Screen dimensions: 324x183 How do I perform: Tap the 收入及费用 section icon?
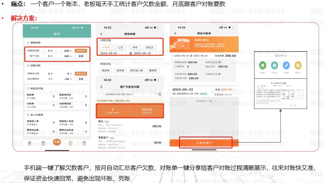[28, 115]
